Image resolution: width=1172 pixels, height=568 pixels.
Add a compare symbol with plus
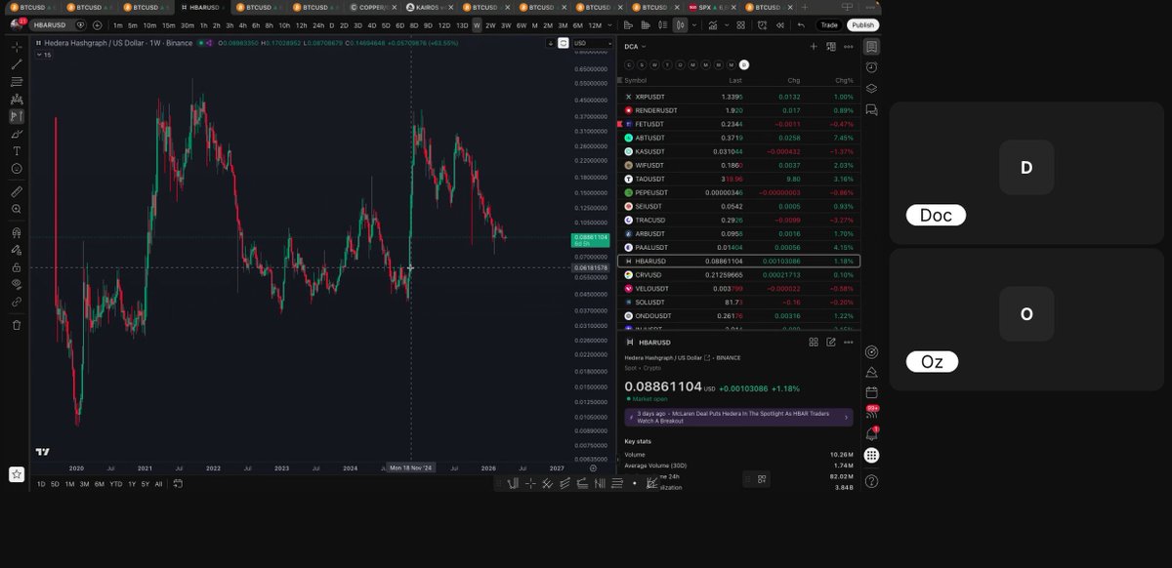coord(97,25)
